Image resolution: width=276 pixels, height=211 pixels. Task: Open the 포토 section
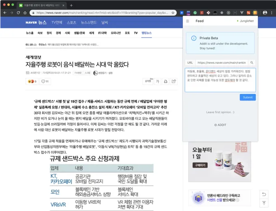click(127, 33)
